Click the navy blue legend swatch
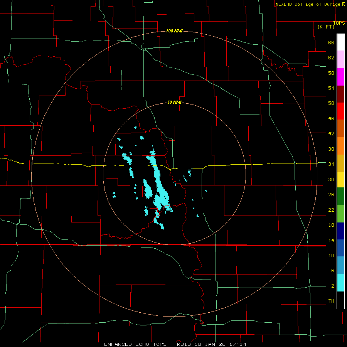The height and width of the screenshot is (347, 347). tap(340, 231)
